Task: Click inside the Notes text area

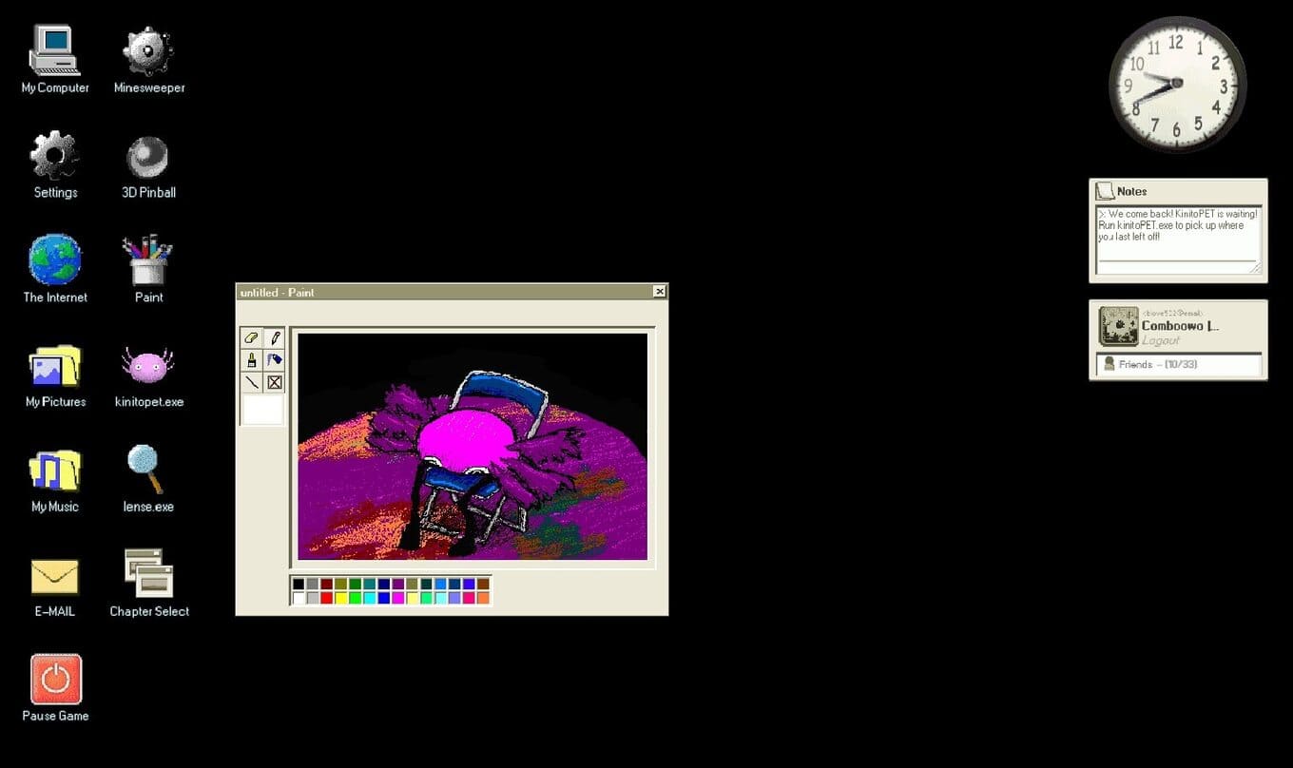Action: [1177, 240]
